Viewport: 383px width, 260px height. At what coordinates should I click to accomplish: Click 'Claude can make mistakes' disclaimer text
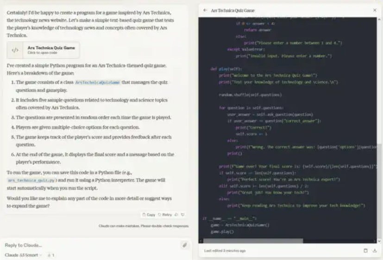click(144, 226)
